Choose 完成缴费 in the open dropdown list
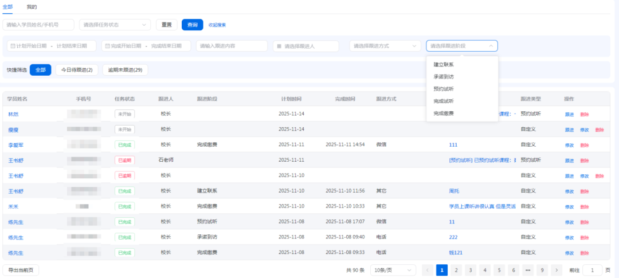 coord(444,113)
